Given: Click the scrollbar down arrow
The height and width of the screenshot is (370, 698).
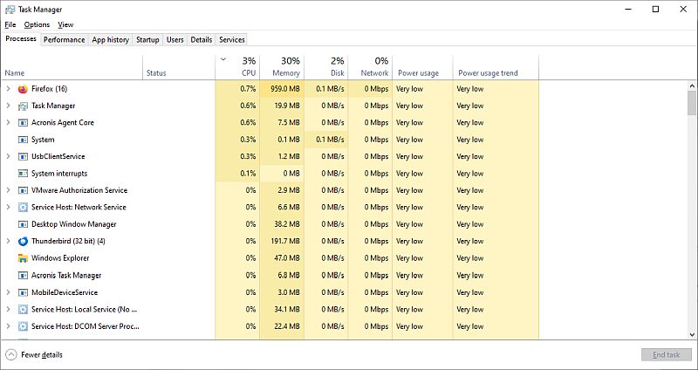Looking at the screenshot, I should point(692,335).
